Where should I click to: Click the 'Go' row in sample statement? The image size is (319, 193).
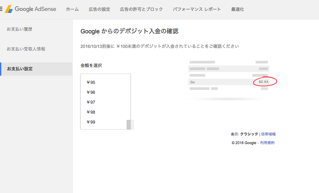point(229,82)
